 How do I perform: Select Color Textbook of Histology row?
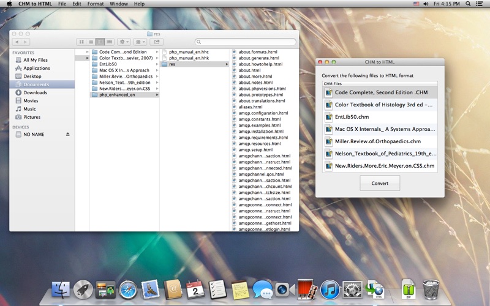(x=380, y=105)
